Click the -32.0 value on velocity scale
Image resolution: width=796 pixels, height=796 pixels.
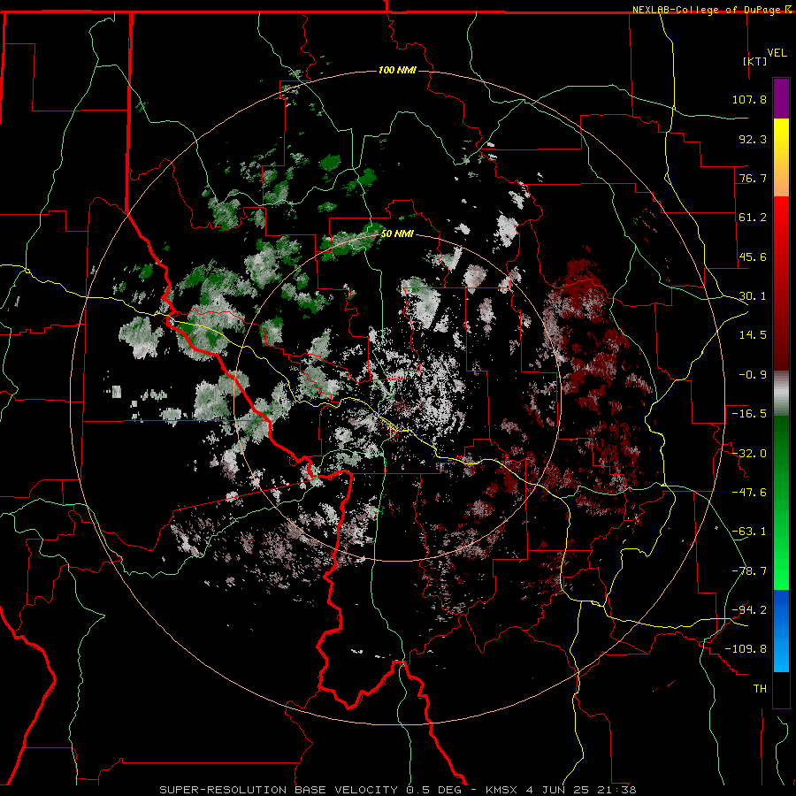(749, 454)
